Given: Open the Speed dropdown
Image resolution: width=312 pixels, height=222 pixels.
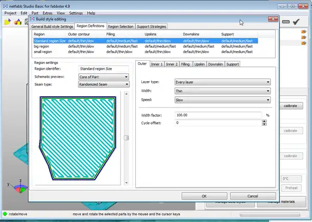Looking at the screenshot, I should (x=223, y=99).
